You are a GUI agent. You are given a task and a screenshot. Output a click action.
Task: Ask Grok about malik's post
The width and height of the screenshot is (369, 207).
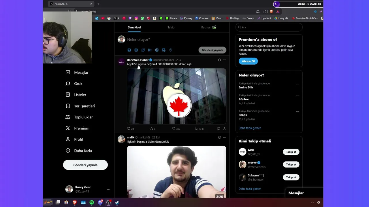(219, 137)
